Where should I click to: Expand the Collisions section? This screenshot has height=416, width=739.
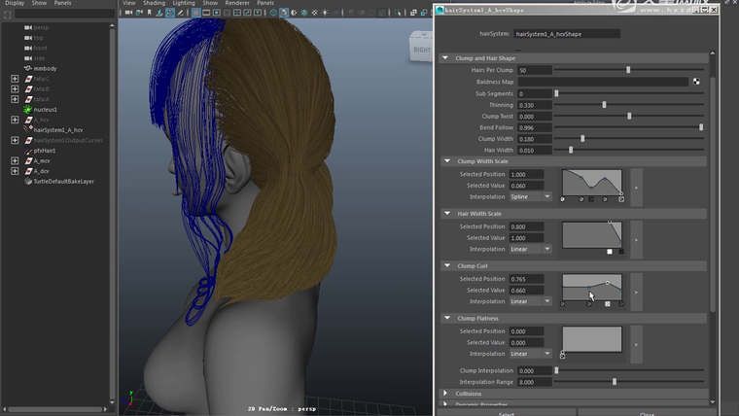point(446,394)
